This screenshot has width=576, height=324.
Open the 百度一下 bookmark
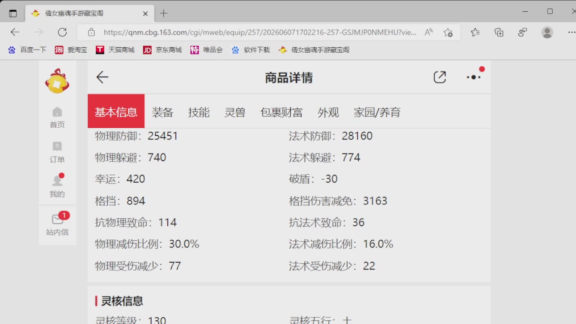coord(27,50)
